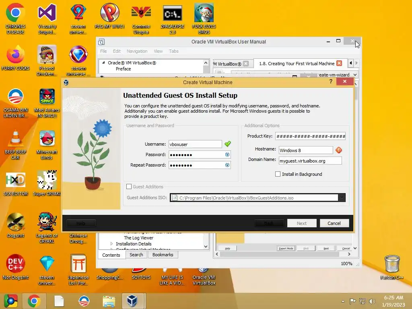Image resolution: width=412 pixels, height=309 pixels.
Task: Close the Creating Your First Virtual Machine tab
Action: pos(339,63)
